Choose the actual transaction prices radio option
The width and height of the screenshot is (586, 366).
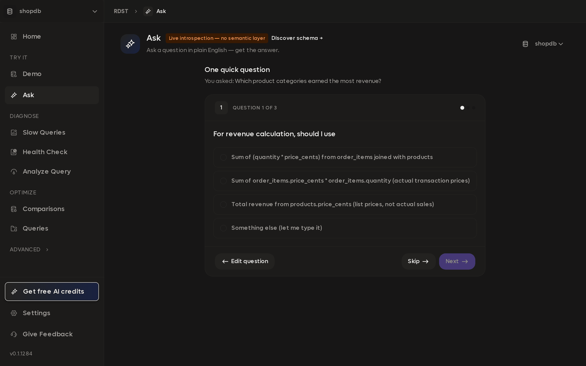(345, 181)
